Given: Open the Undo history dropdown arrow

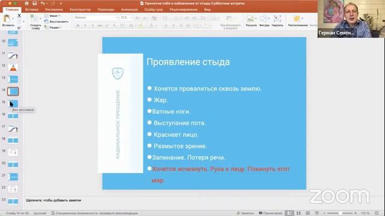Looking at the screenshot, I should 47,4.
